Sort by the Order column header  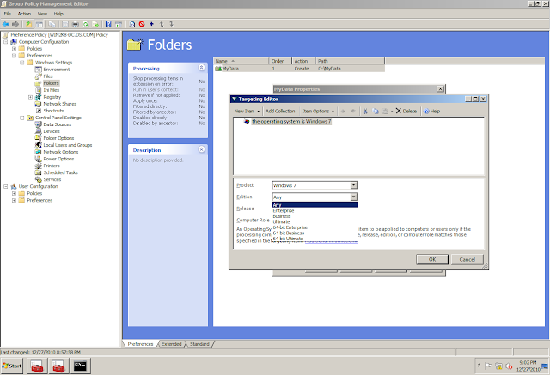(x=280, y=61)
